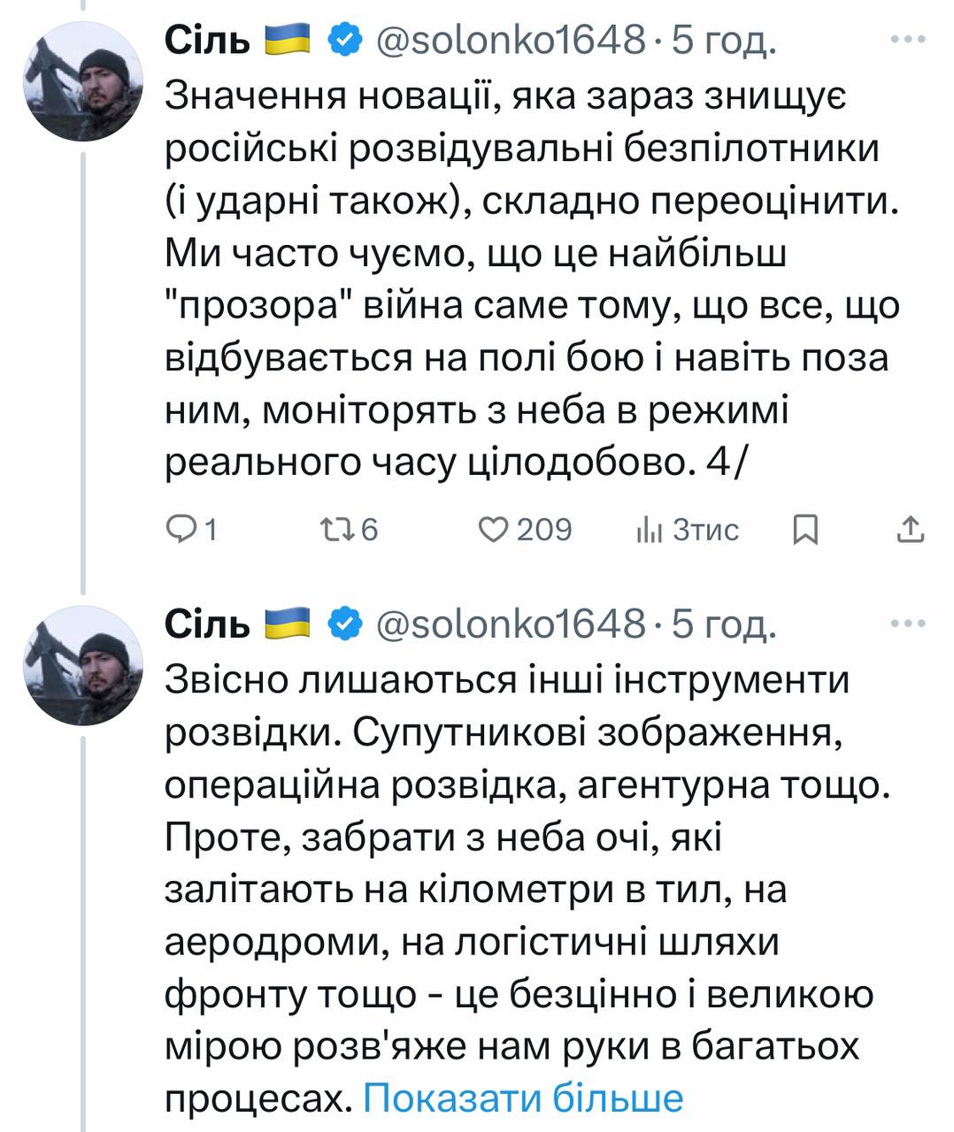954x1132 pixels.
Task: Click the first tweet's profile avatar
Action: pos(82,82)
